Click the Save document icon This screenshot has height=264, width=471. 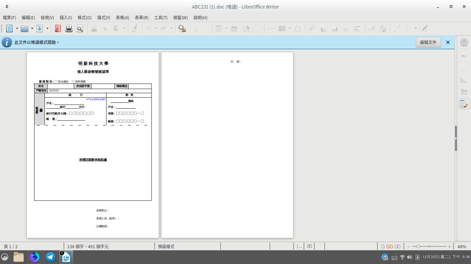click(x=40, y=29)
